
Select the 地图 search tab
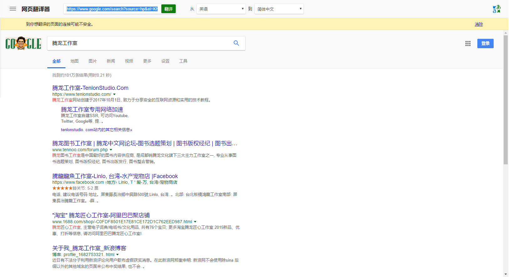pos(74,61)
